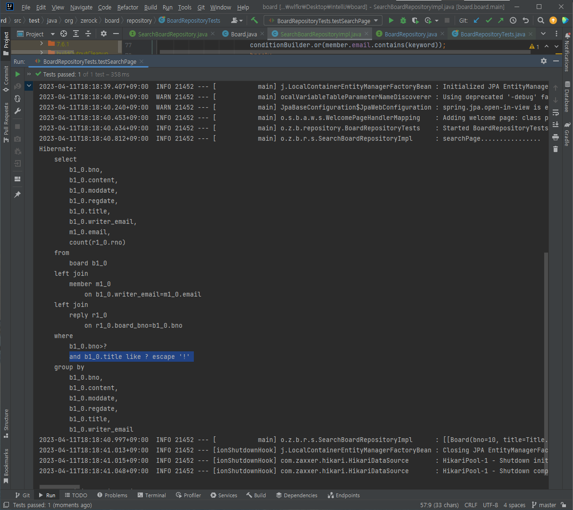
Task: Open Project panel gear options
Action: tap(104, 34)
